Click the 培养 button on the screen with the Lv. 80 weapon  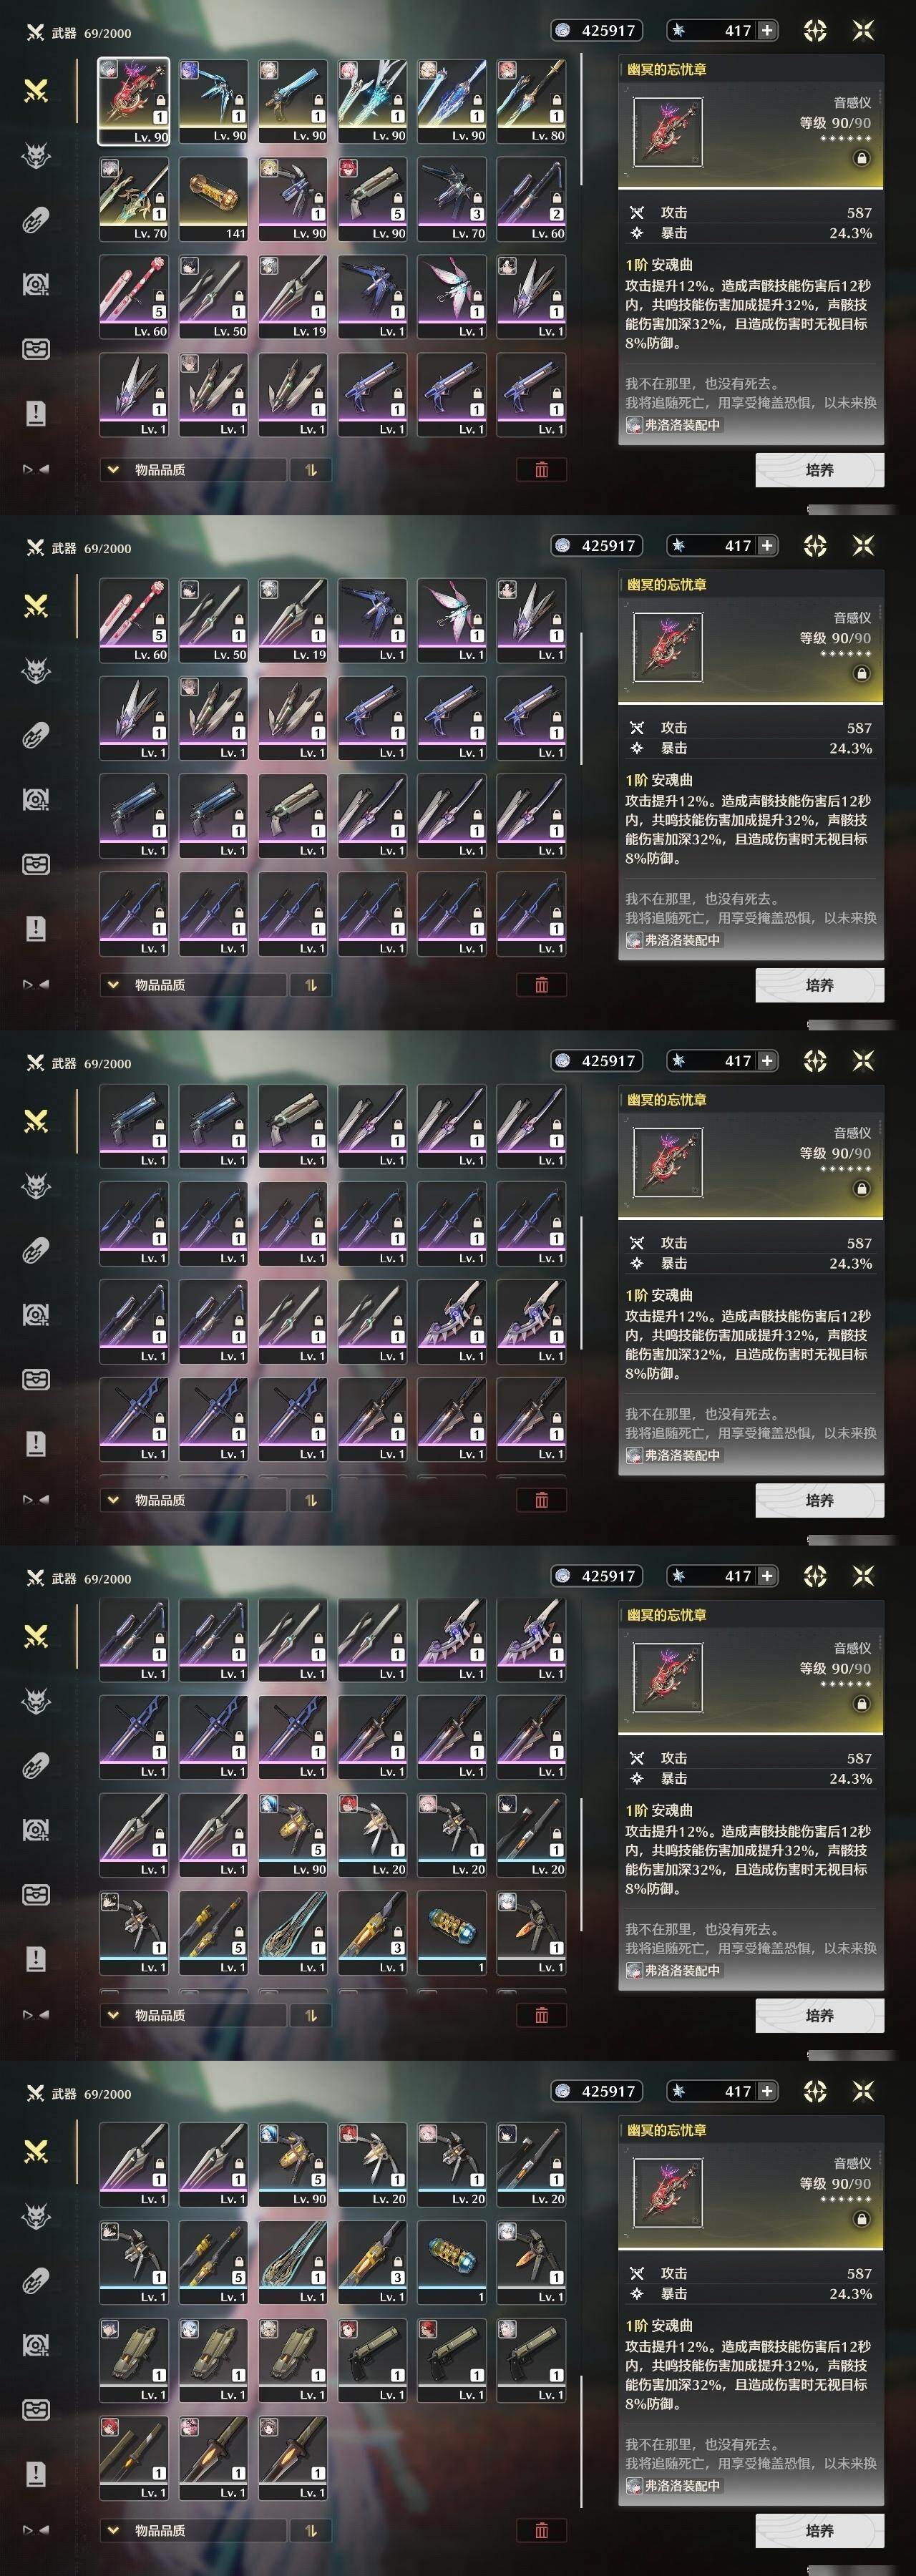[x=819, y=470]
